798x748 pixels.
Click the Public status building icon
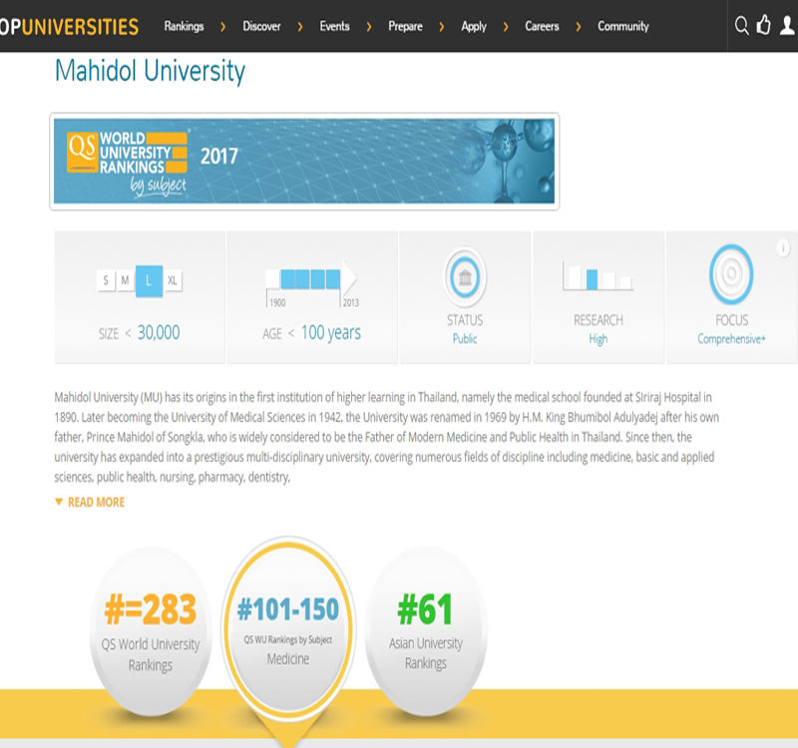pos(465,276)
